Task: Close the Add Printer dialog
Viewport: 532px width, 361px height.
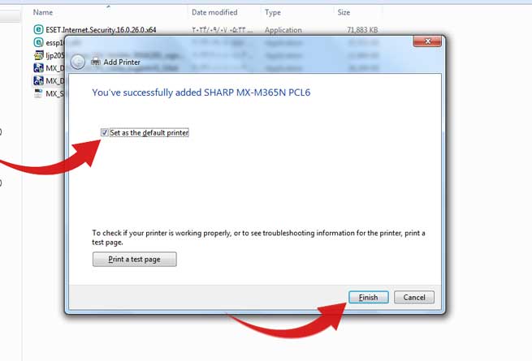Action: click(x=427, y=41)
